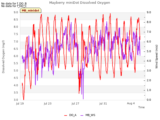Click the purple MB_WS legend swatch
The width and height of the screenshot is (160, 120).
coord(82,115)
